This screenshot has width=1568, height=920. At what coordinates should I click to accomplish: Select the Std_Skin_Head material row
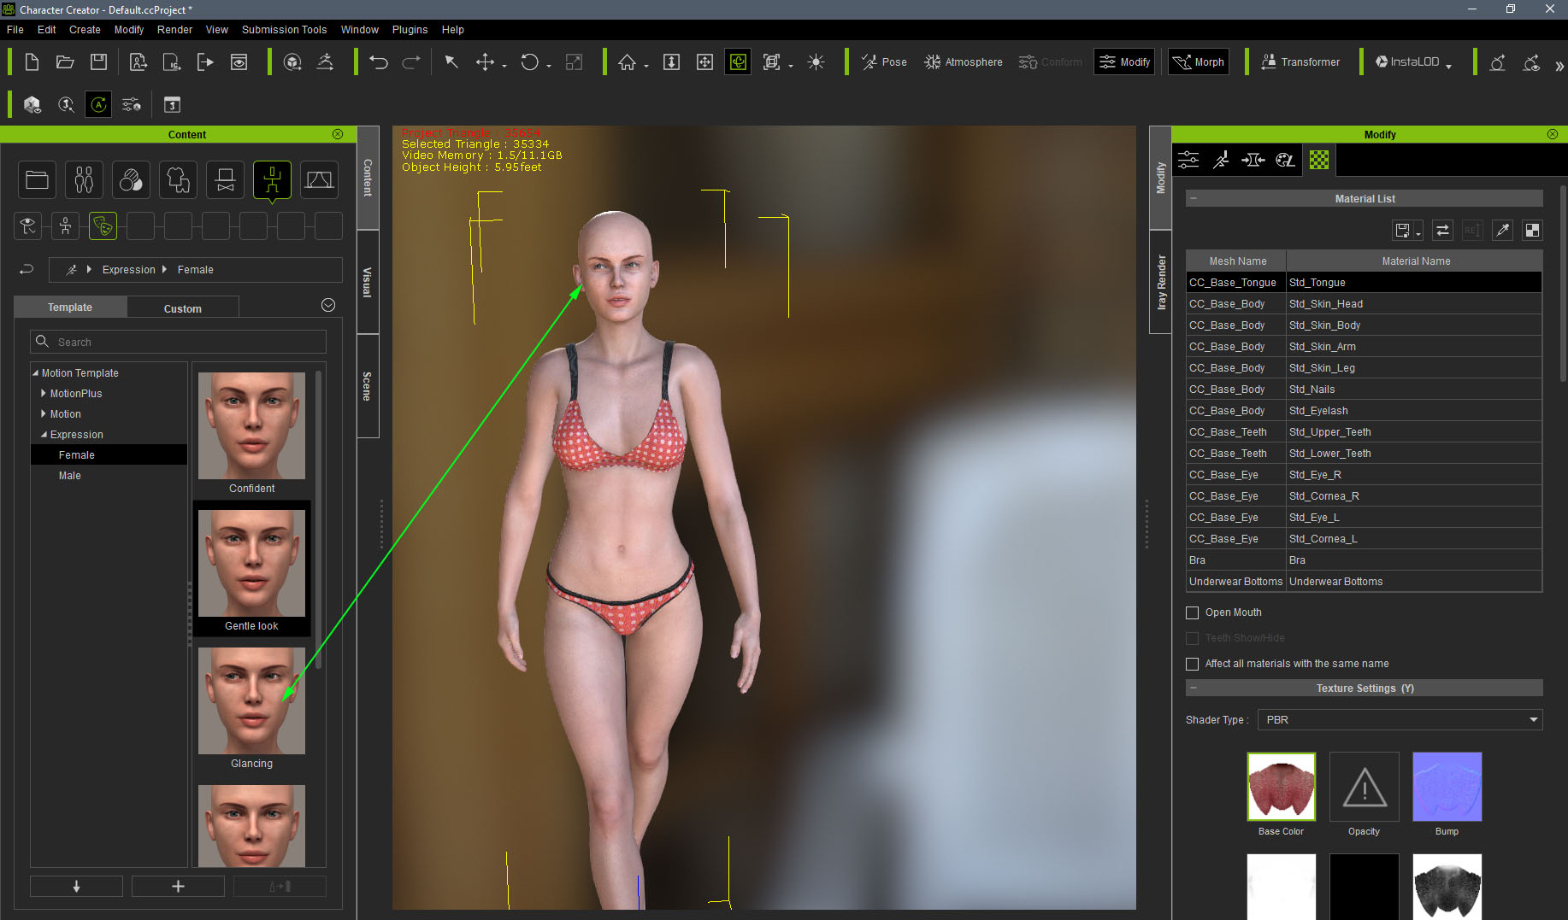tap(1364, 304)
